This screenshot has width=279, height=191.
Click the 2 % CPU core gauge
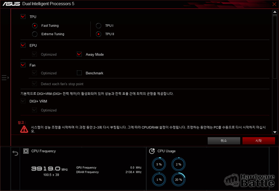pyautogui.click(x=179, y=164)
